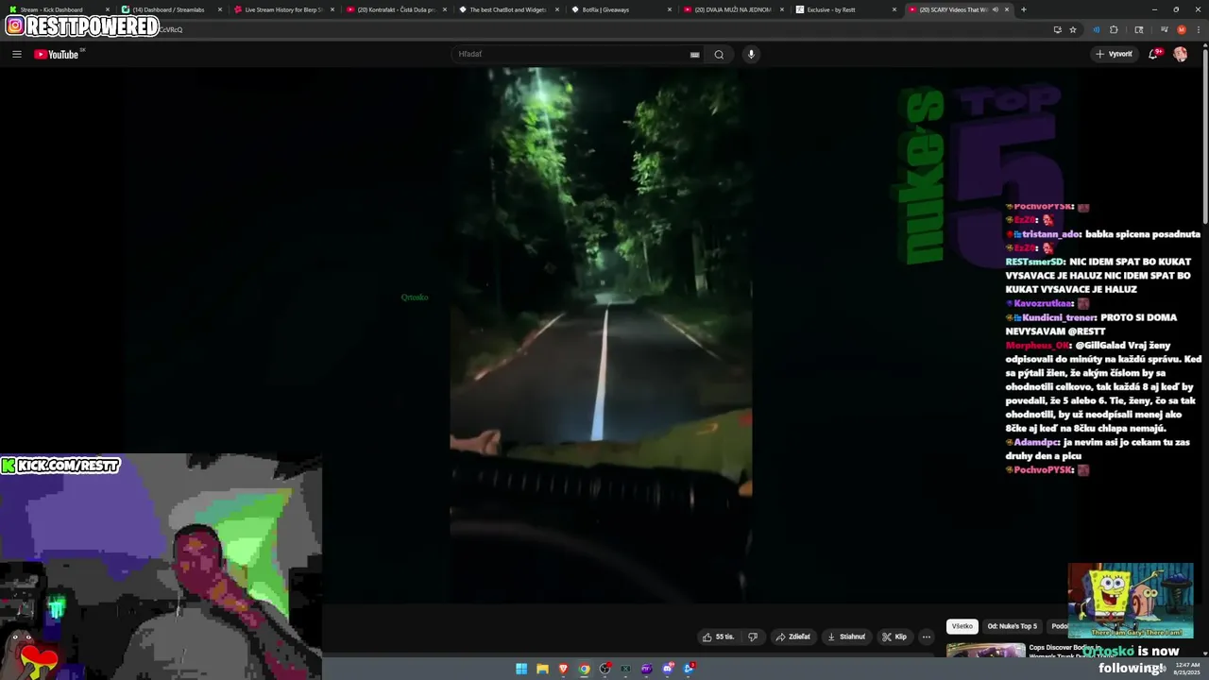Open File Explorer from taskbar

[x=542, y=669]
